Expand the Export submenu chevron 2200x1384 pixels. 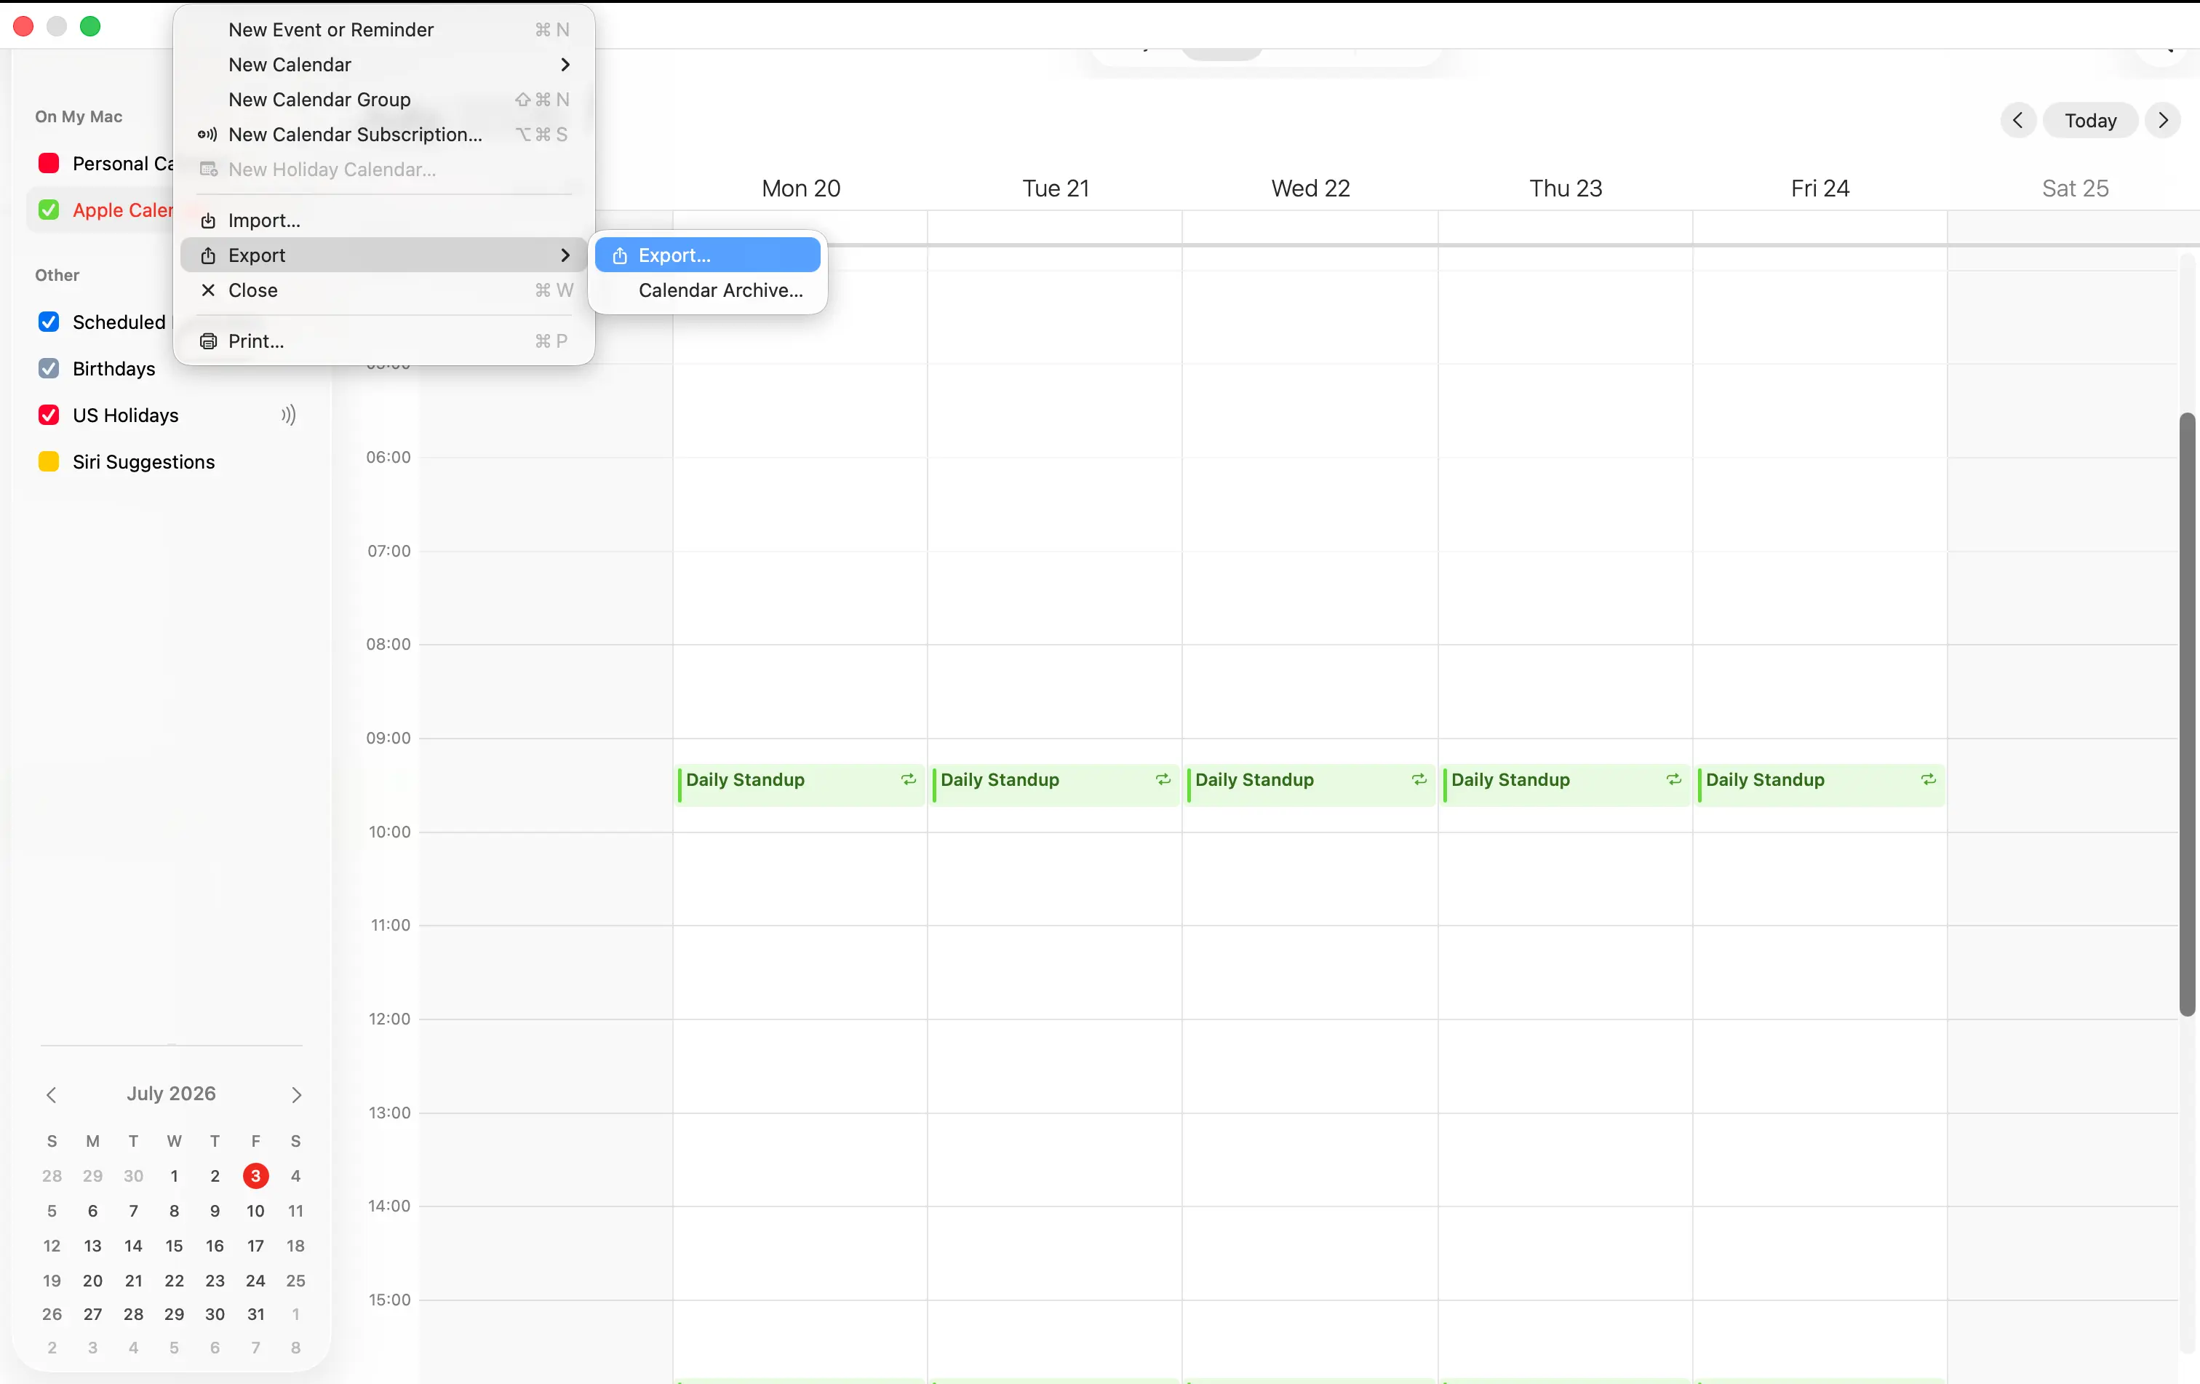565,256
